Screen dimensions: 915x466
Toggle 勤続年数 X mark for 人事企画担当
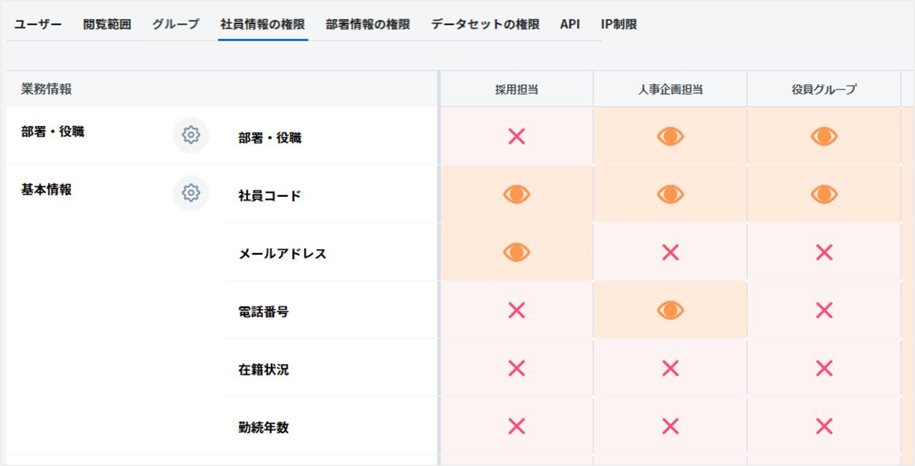[x=670, y=427]
